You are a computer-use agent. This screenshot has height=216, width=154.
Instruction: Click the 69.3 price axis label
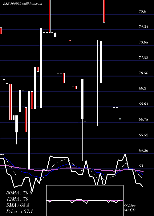click(x=142, y=89)
